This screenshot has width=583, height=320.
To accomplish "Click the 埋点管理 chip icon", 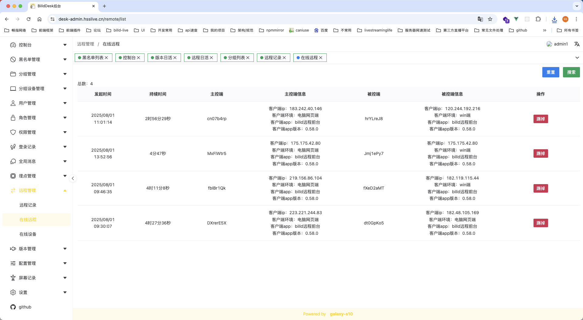I will coord(13,176).
